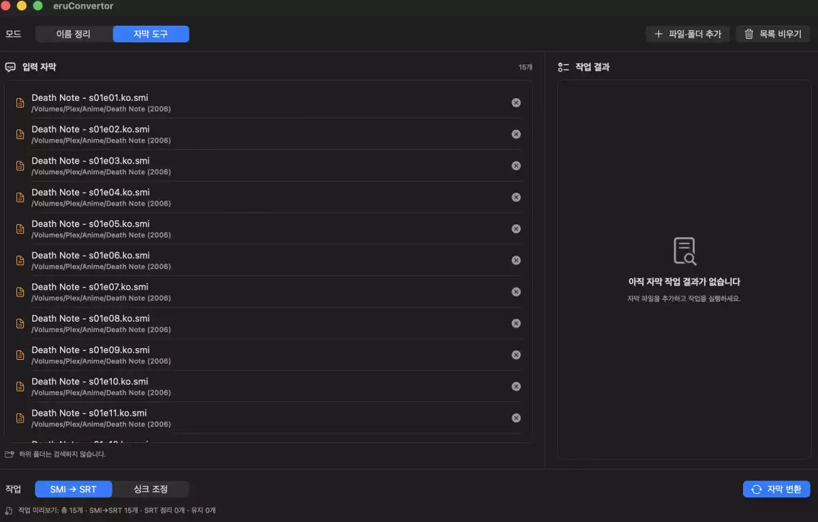Screen dimensions: 818x522
Task: Remove Death Note s01e02.ko.smi from list
Action: tap(516, 134)
